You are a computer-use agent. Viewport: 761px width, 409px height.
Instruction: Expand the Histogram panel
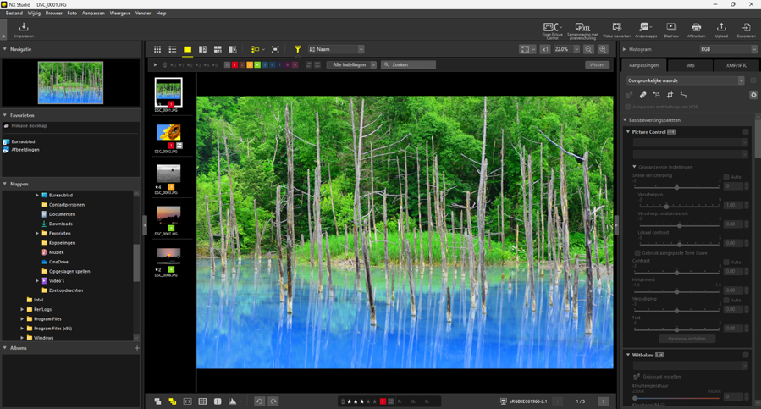(x=625, y=49)
